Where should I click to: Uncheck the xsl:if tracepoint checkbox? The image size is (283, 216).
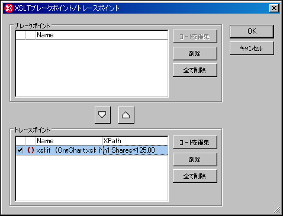[x=20, y=150]
